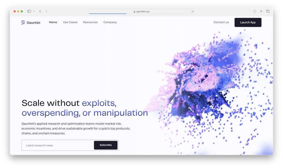Toggle the Safari sidebar icon

point(29,11)
